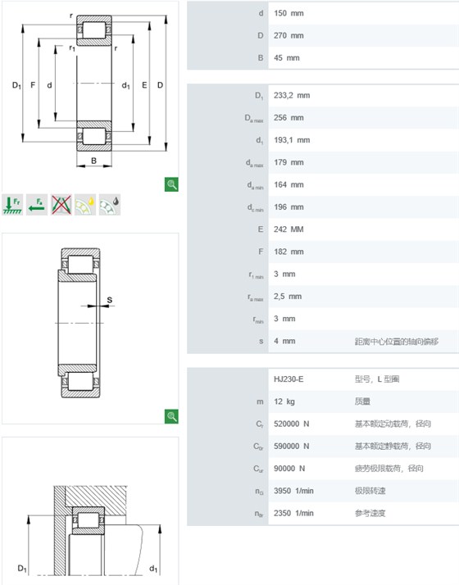Select the dc min value 196 mm
Viewport: 459px width, 585px height.
(x=289, y=207)
